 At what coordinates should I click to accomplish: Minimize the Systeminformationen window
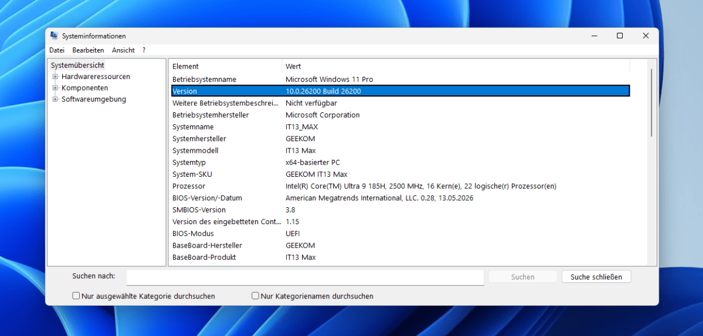coord(593,36)
